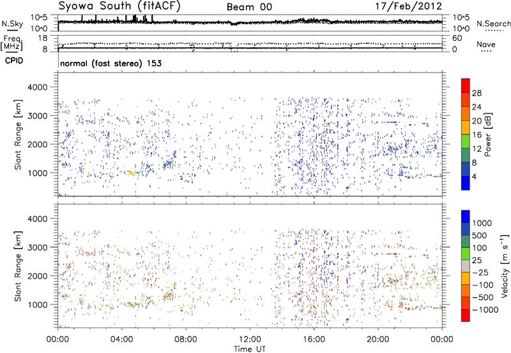Image resolution: width=511 pixels, height=353 pixels.
Task: Click the '18' frequency axis value
Action: click(x=43, y=38)
